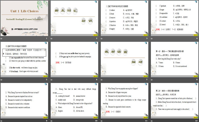Click the animation star icon under slide 3
Viewport: 199px width, 122px height.
[x=101, y=38]
